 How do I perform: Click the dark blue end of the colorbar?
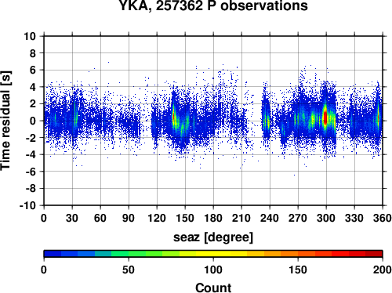click(x=53, y=254)
